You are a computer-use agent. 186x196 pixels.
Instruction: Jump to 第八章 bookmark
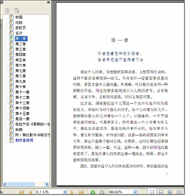click(20, 76)
